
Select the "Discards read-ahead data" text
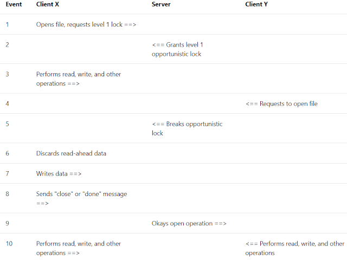click(71, 153)
